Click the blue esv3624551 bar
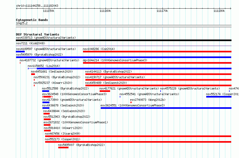 (166, 108)
